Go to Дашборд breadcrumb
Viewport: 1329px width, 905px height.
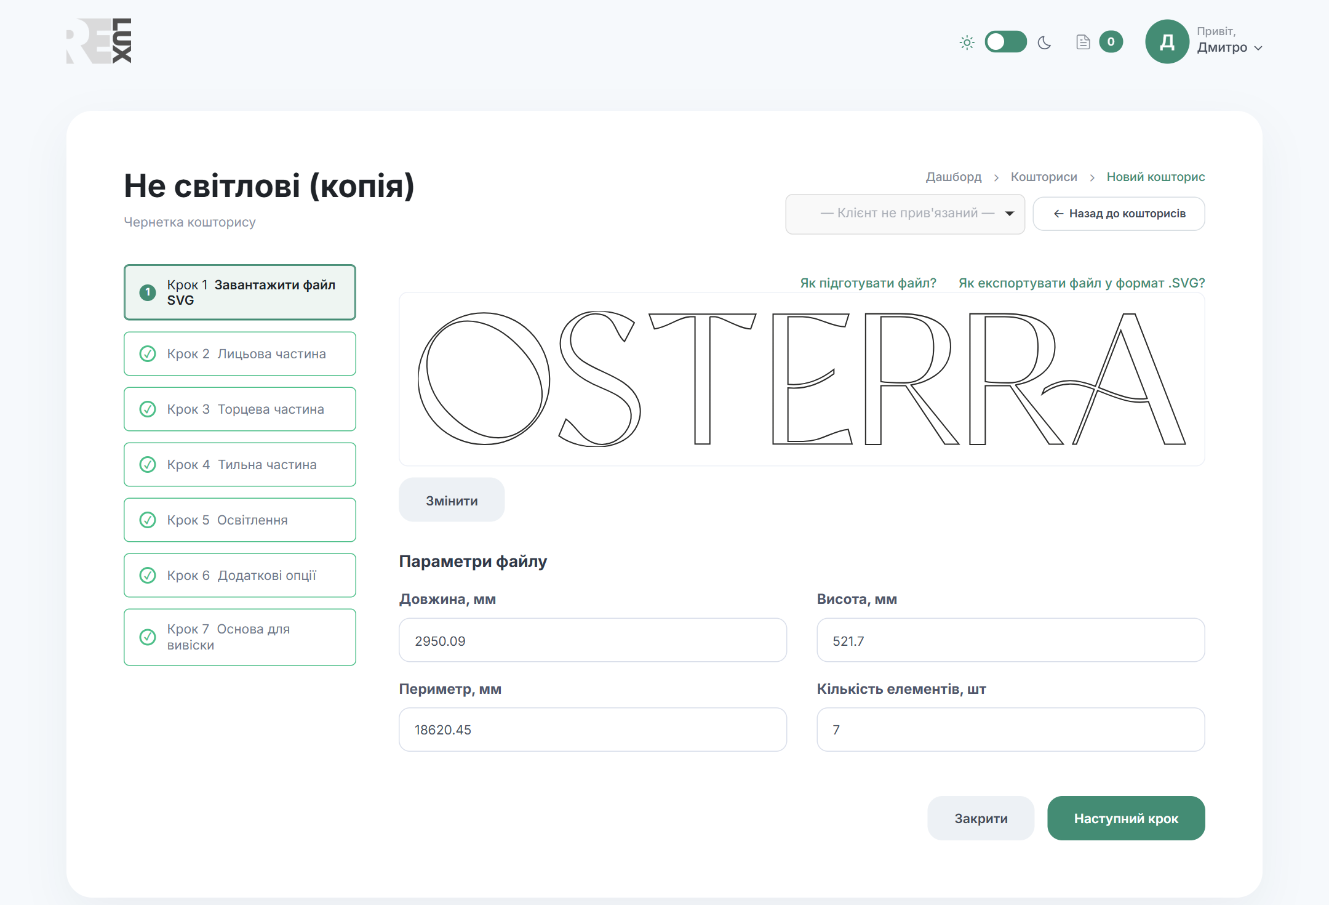954,177
